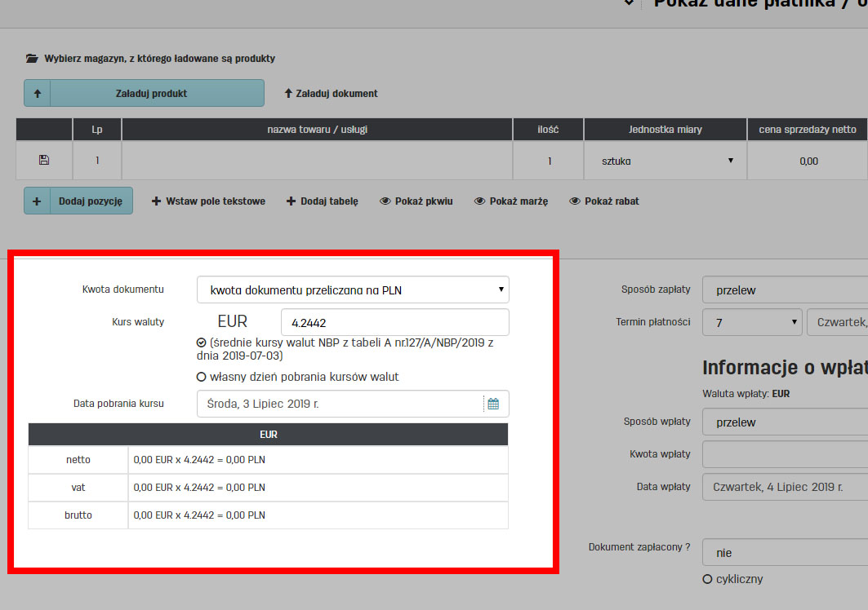
Task: Click the folder icon beside warehouse selection
Action: (x=32, y=59)
